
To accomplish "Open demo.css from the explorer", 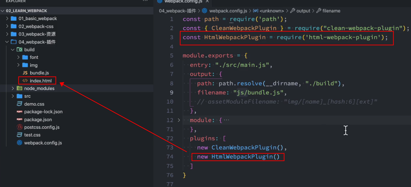I will click(x=34, y=104).
